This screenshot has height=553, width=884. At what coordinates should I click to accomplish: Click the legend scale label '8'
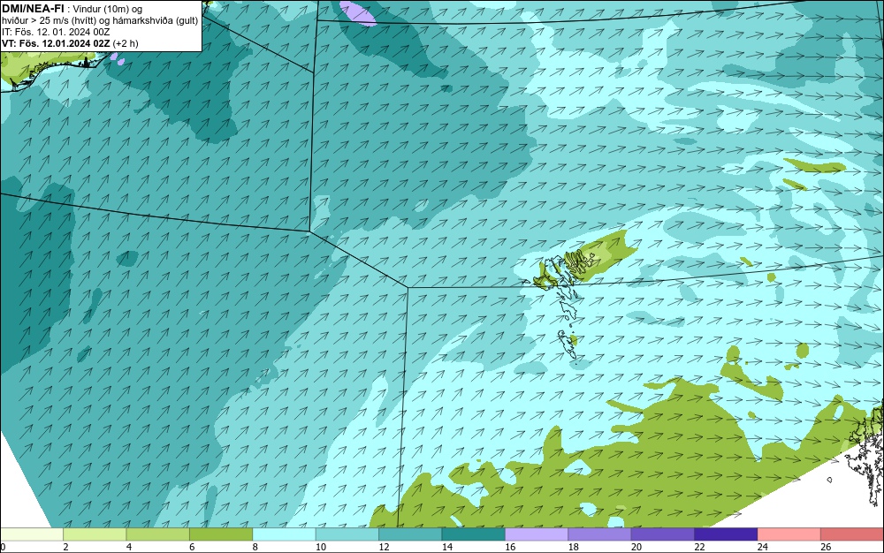pyautogui.click(x=255, y=547)
